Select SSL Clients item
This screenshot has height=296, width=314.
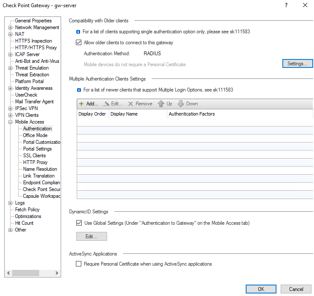[35, 156]
